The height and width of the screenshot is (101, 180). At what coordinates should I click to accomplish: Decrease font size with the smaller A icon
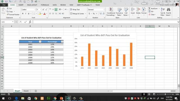tap(46, 10)
